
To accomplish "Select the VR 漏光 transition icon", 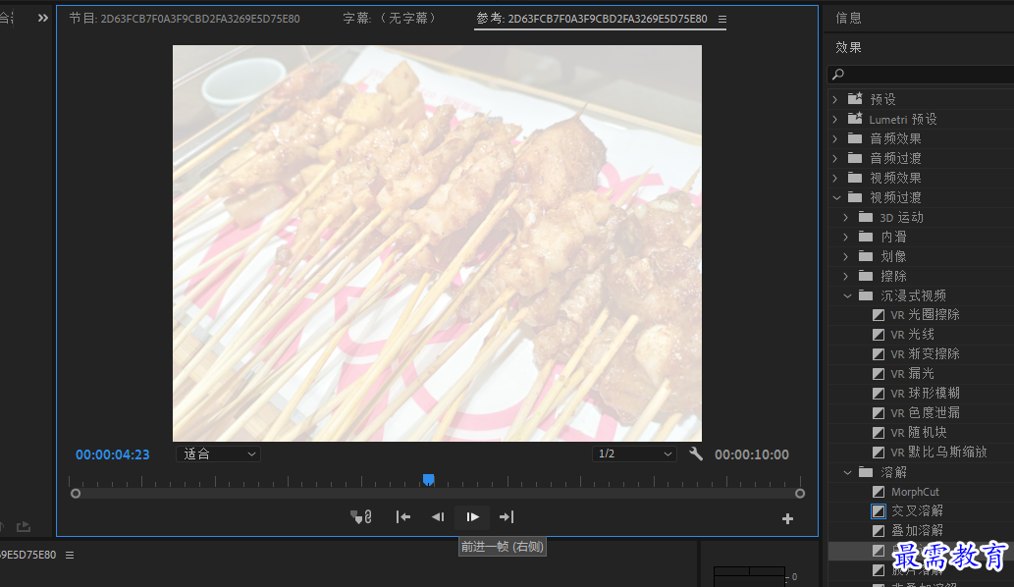I will (x=879, y=374).
